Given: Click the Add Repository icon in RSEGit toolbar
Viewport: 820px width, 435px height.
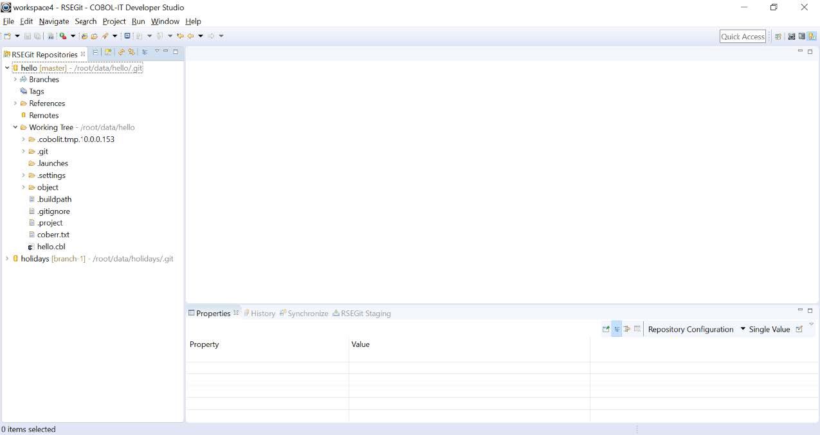Looking at the screenshot, I should [x=107, y=52].
